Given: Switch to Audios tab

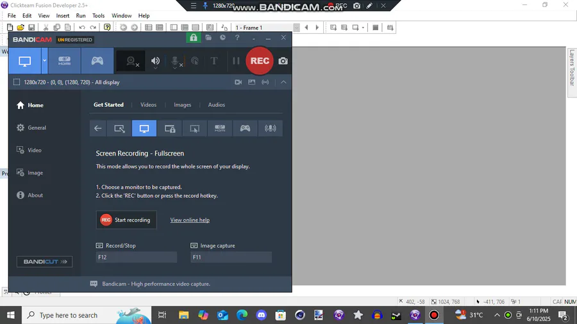Looking at the screenshot, I should [217, 105].
